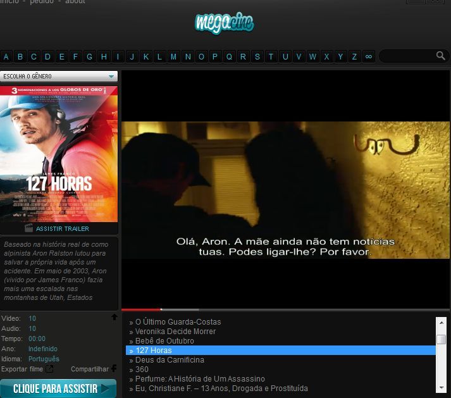Filter movies by letter B
The height and width of the screenshot is (398, 451).
tap(20, 56)
